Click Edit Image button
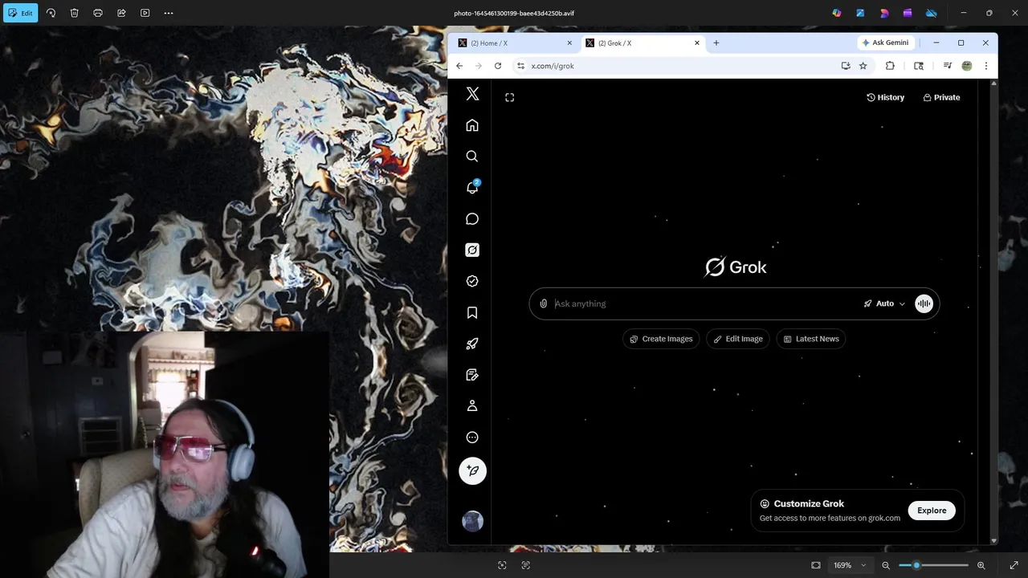 point(737,339)
